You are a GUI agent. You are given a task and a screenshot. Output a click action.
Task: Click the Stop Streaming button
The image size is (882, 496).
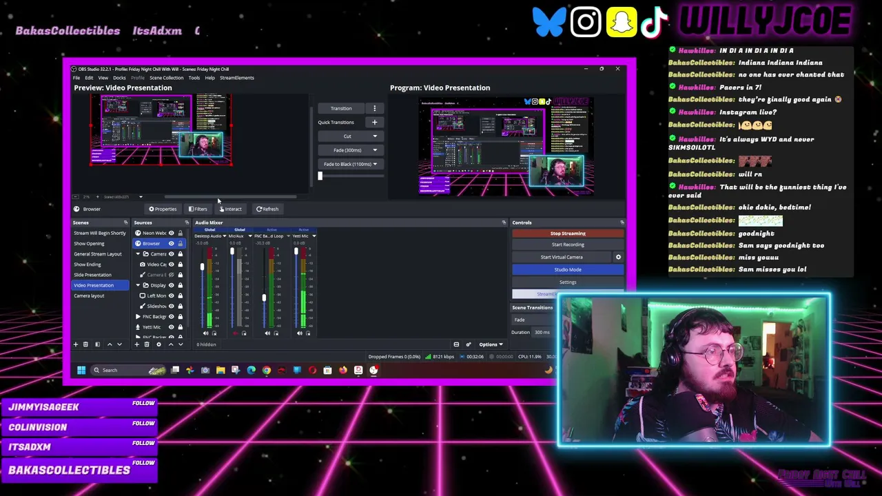pyautogui.click(x=568, y=234)
